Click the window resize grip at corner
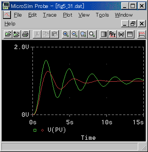This screenshot has width=148, height=152. point(143,147)
